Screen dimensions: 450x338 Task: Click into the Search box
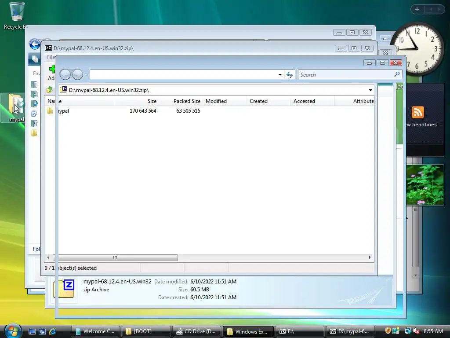346,75
